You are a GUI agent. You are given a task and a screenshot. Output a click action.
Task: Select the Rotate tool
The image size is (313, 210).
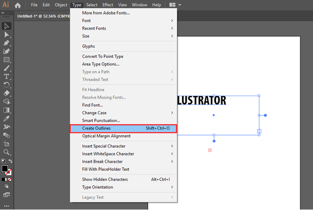[6, 85]
